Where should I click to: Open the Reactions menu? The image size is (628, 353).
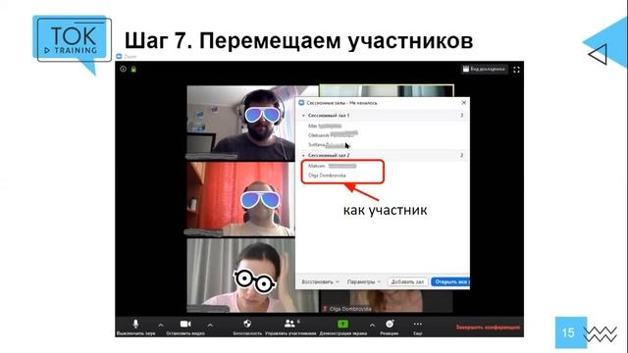390,327
